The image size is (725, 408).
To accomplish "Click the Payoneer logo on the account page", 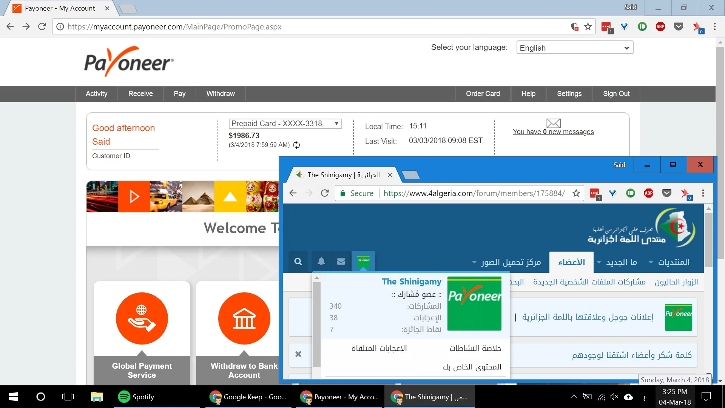I will pos(128,62).
